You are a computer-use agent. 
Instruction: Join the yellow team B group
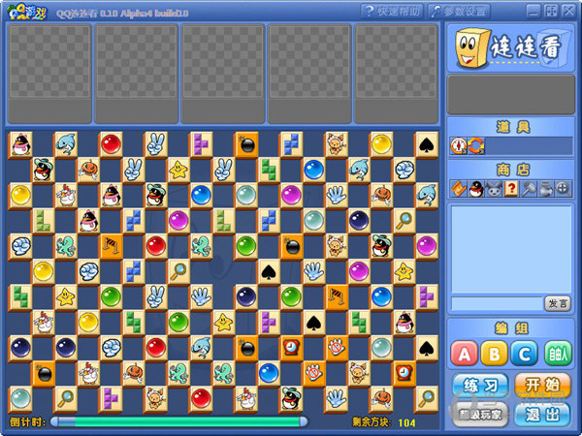pos(497,354)
